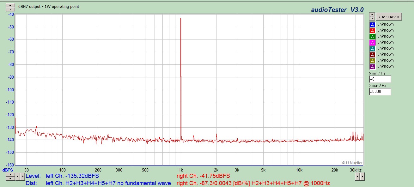The width and height of the screenshot is (414, 187).
Task: Click up arrow of top-left Y-axis spinner
Action: coord(10,5)
